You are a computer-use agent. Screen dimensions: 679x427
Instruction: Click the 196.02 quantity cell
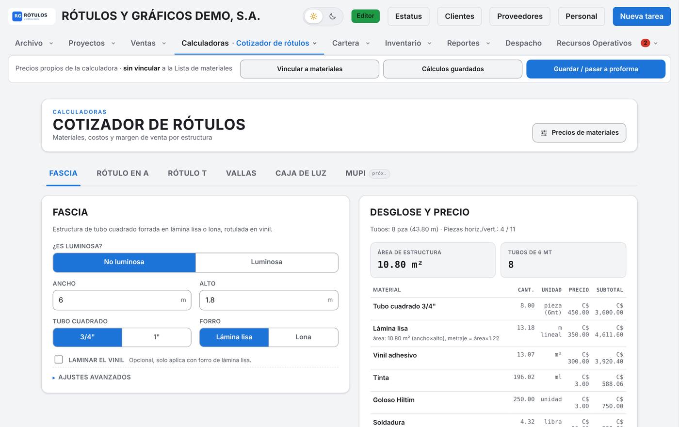coord(524,377)
